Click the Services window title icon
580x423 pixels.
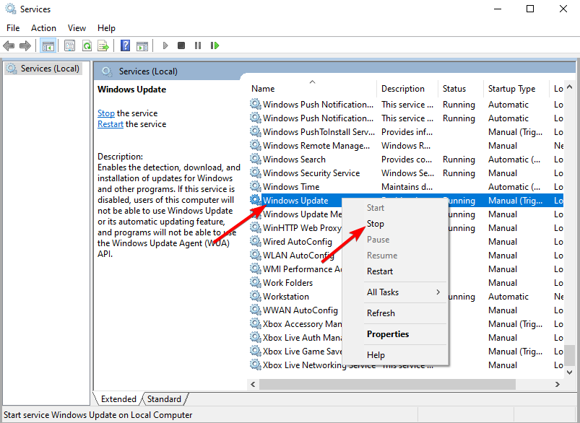click(11, 9)
